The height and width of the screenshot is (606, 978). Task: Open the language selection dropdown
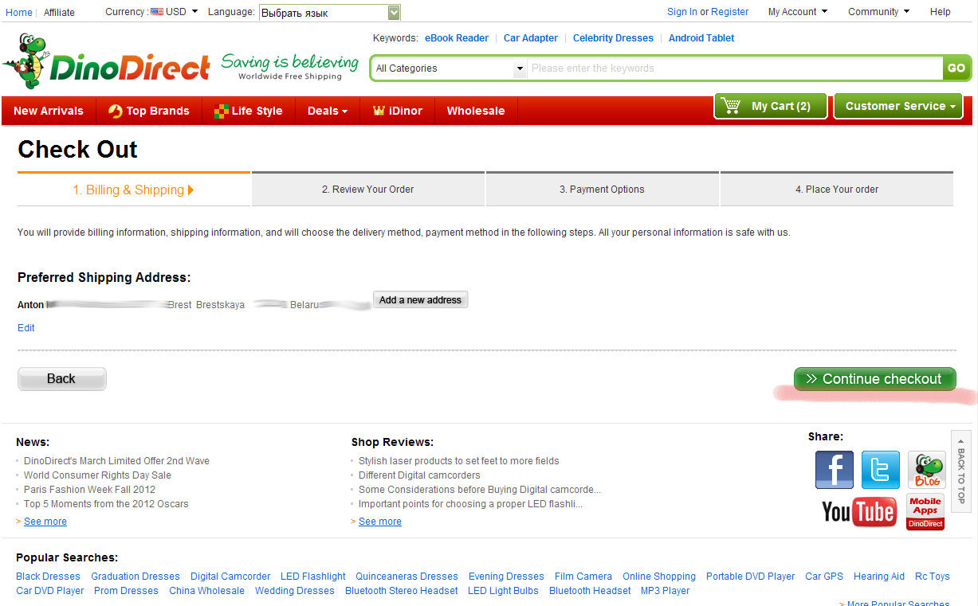coord(329,13)
